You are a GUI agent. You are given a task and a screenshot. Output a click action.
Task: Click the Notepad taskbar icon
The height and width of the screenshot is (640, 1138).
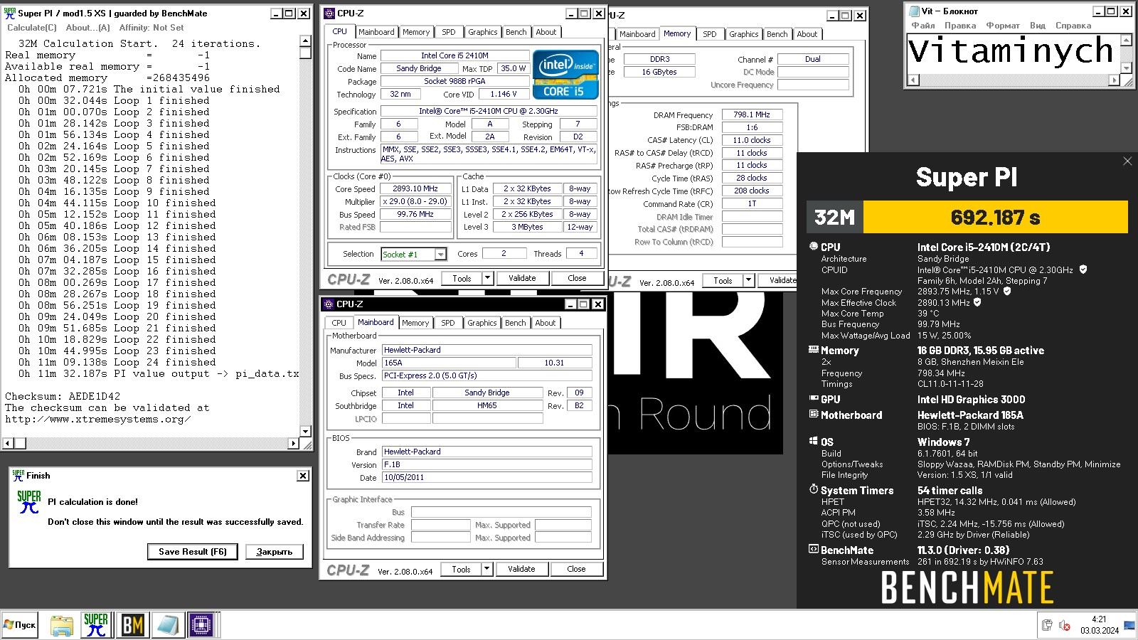[168, 625]
